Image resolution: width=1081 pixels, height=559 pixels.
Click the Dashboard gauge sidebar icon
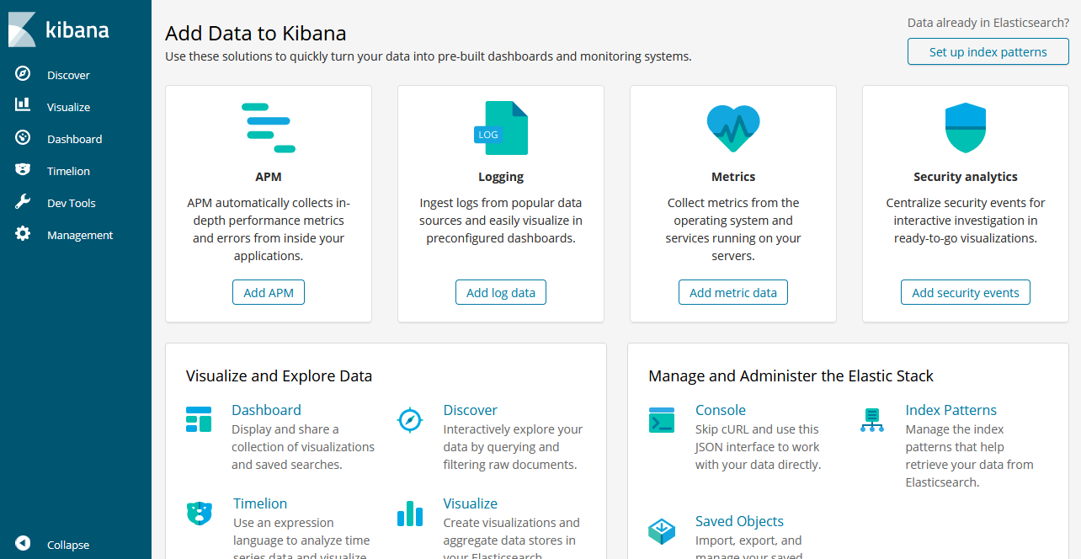(x=23, y=138)
